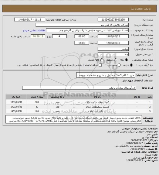The image size is (159, 175).
Task: Click the remaining time field 20:36:12
Action: [x=38, y=36]
